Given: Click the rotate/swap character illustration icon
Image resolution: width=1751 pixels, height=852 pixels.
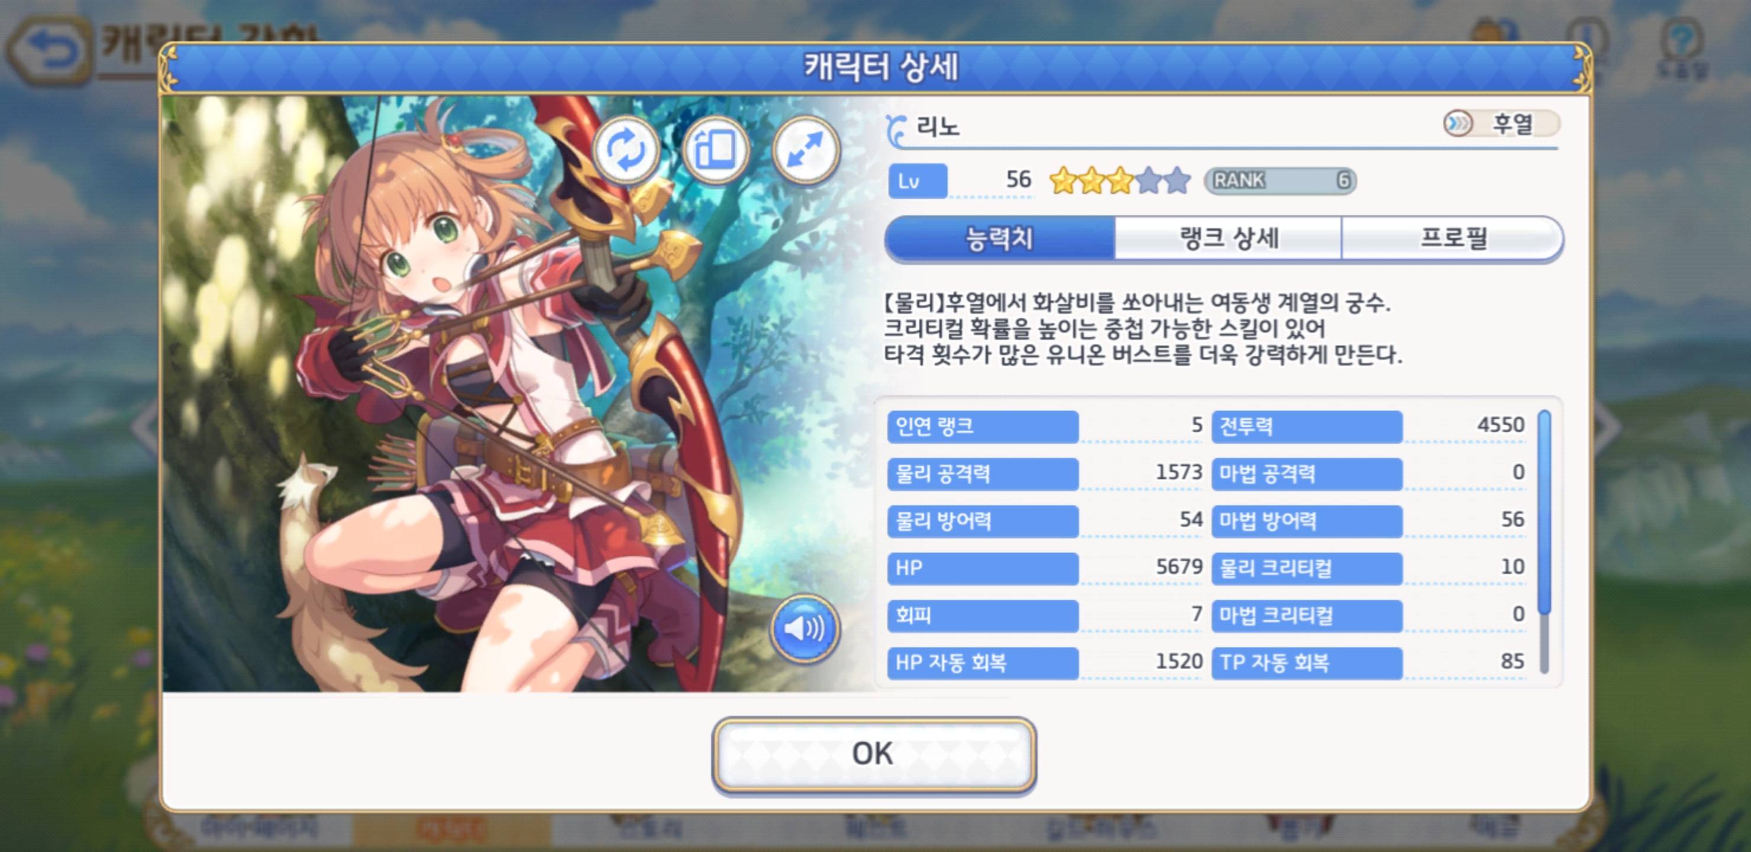Looking at the screenshot, I should (x=625, y=149).
